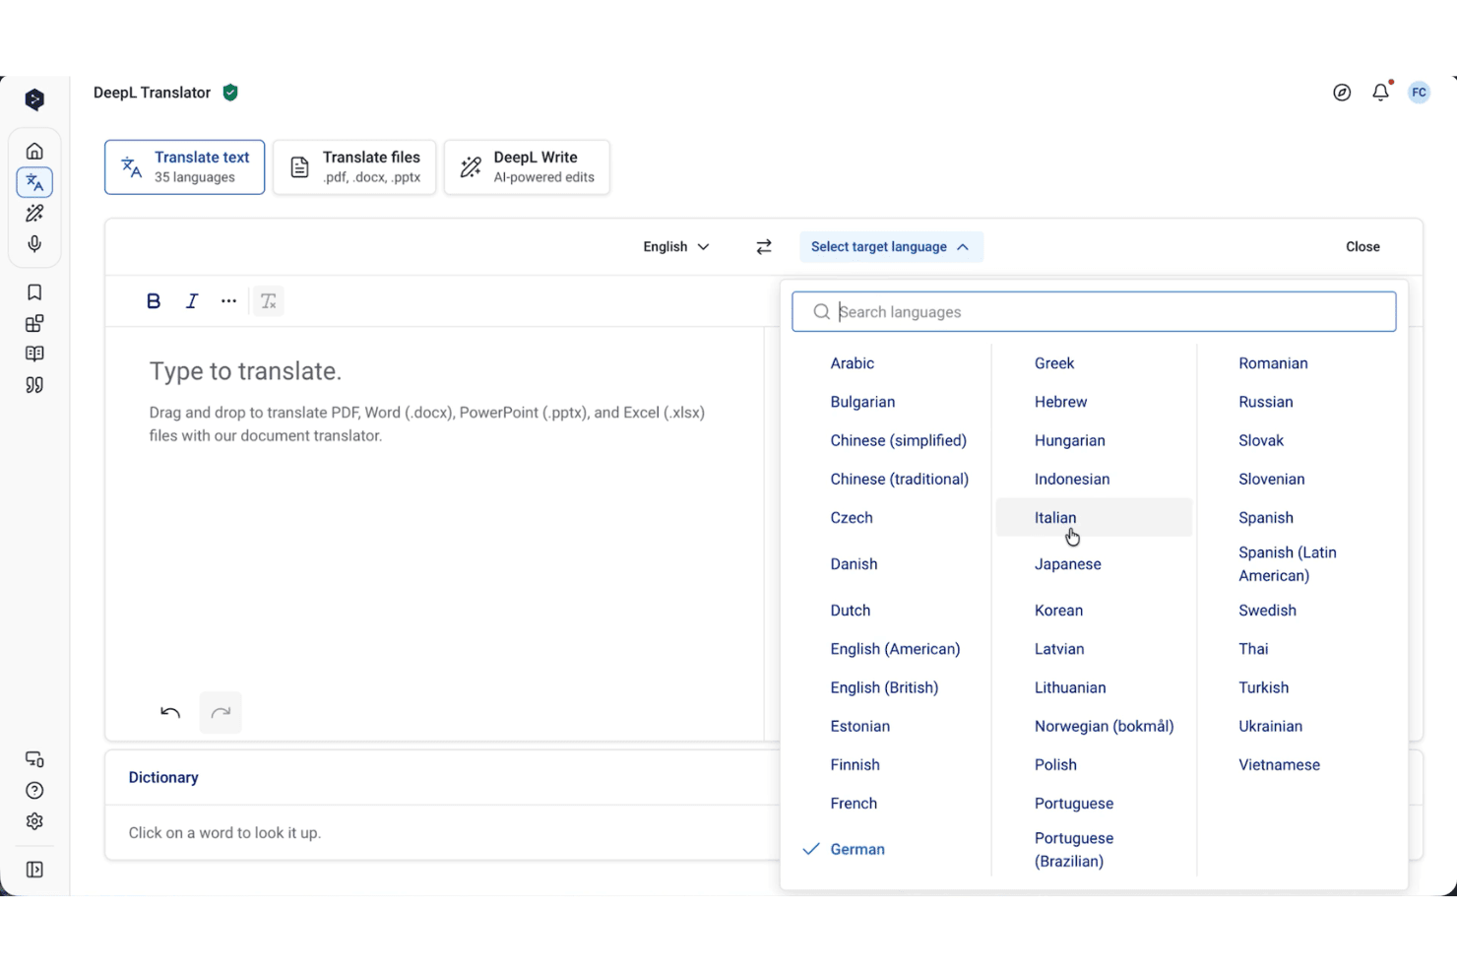Viewport: 1457px width, 972px height.
Task: Clear text formatting button
Action: click(269, 301)
